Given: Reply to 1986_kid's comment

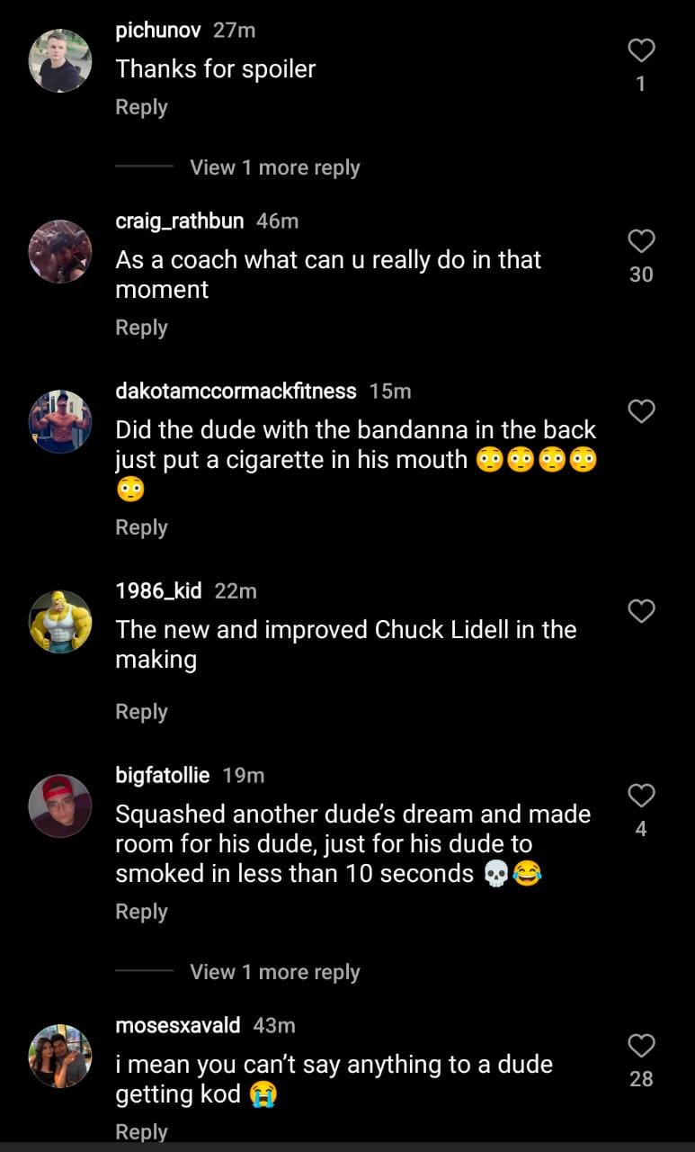Looking at the screenshot, I should tap(141, 712).
